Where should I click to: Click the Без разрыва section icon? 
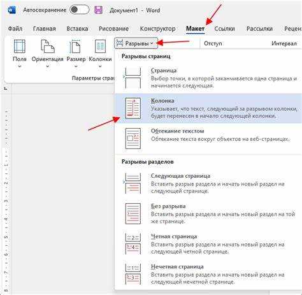point(133,213)
